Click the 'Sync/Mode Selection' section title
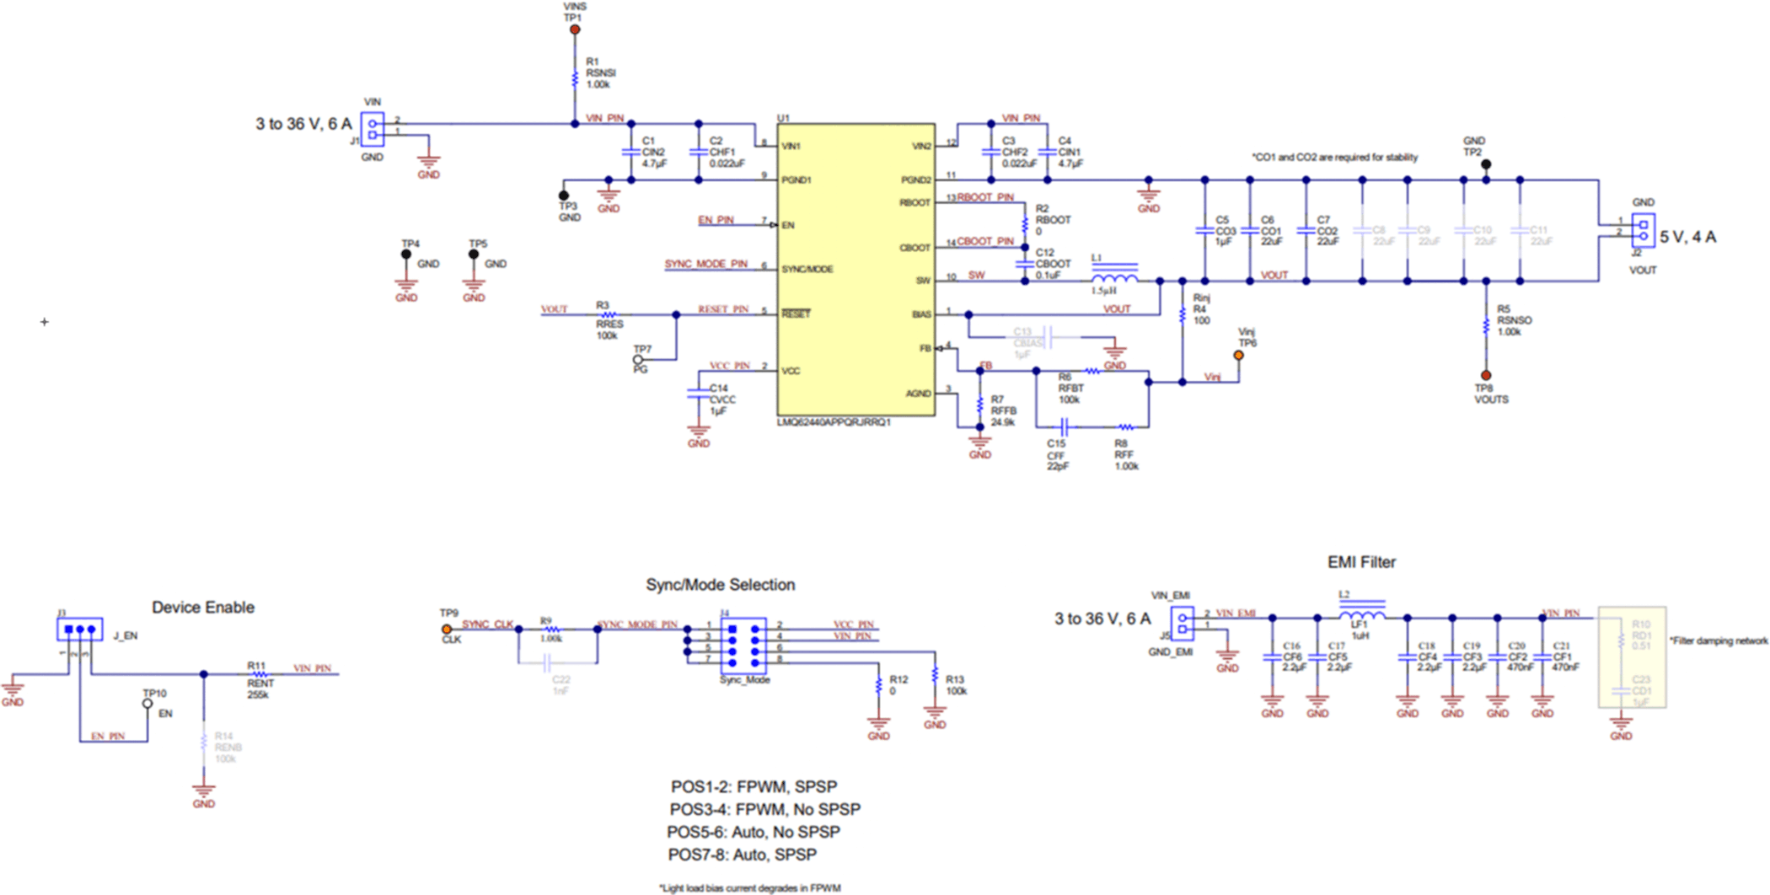1770x895 pixels. click(x=721, y=585)
